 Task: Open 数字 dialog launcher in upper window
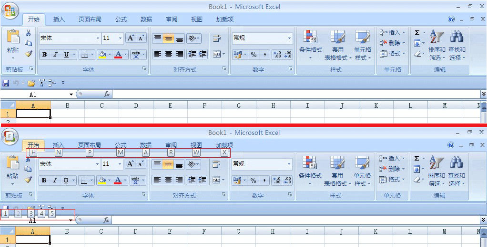290,68
